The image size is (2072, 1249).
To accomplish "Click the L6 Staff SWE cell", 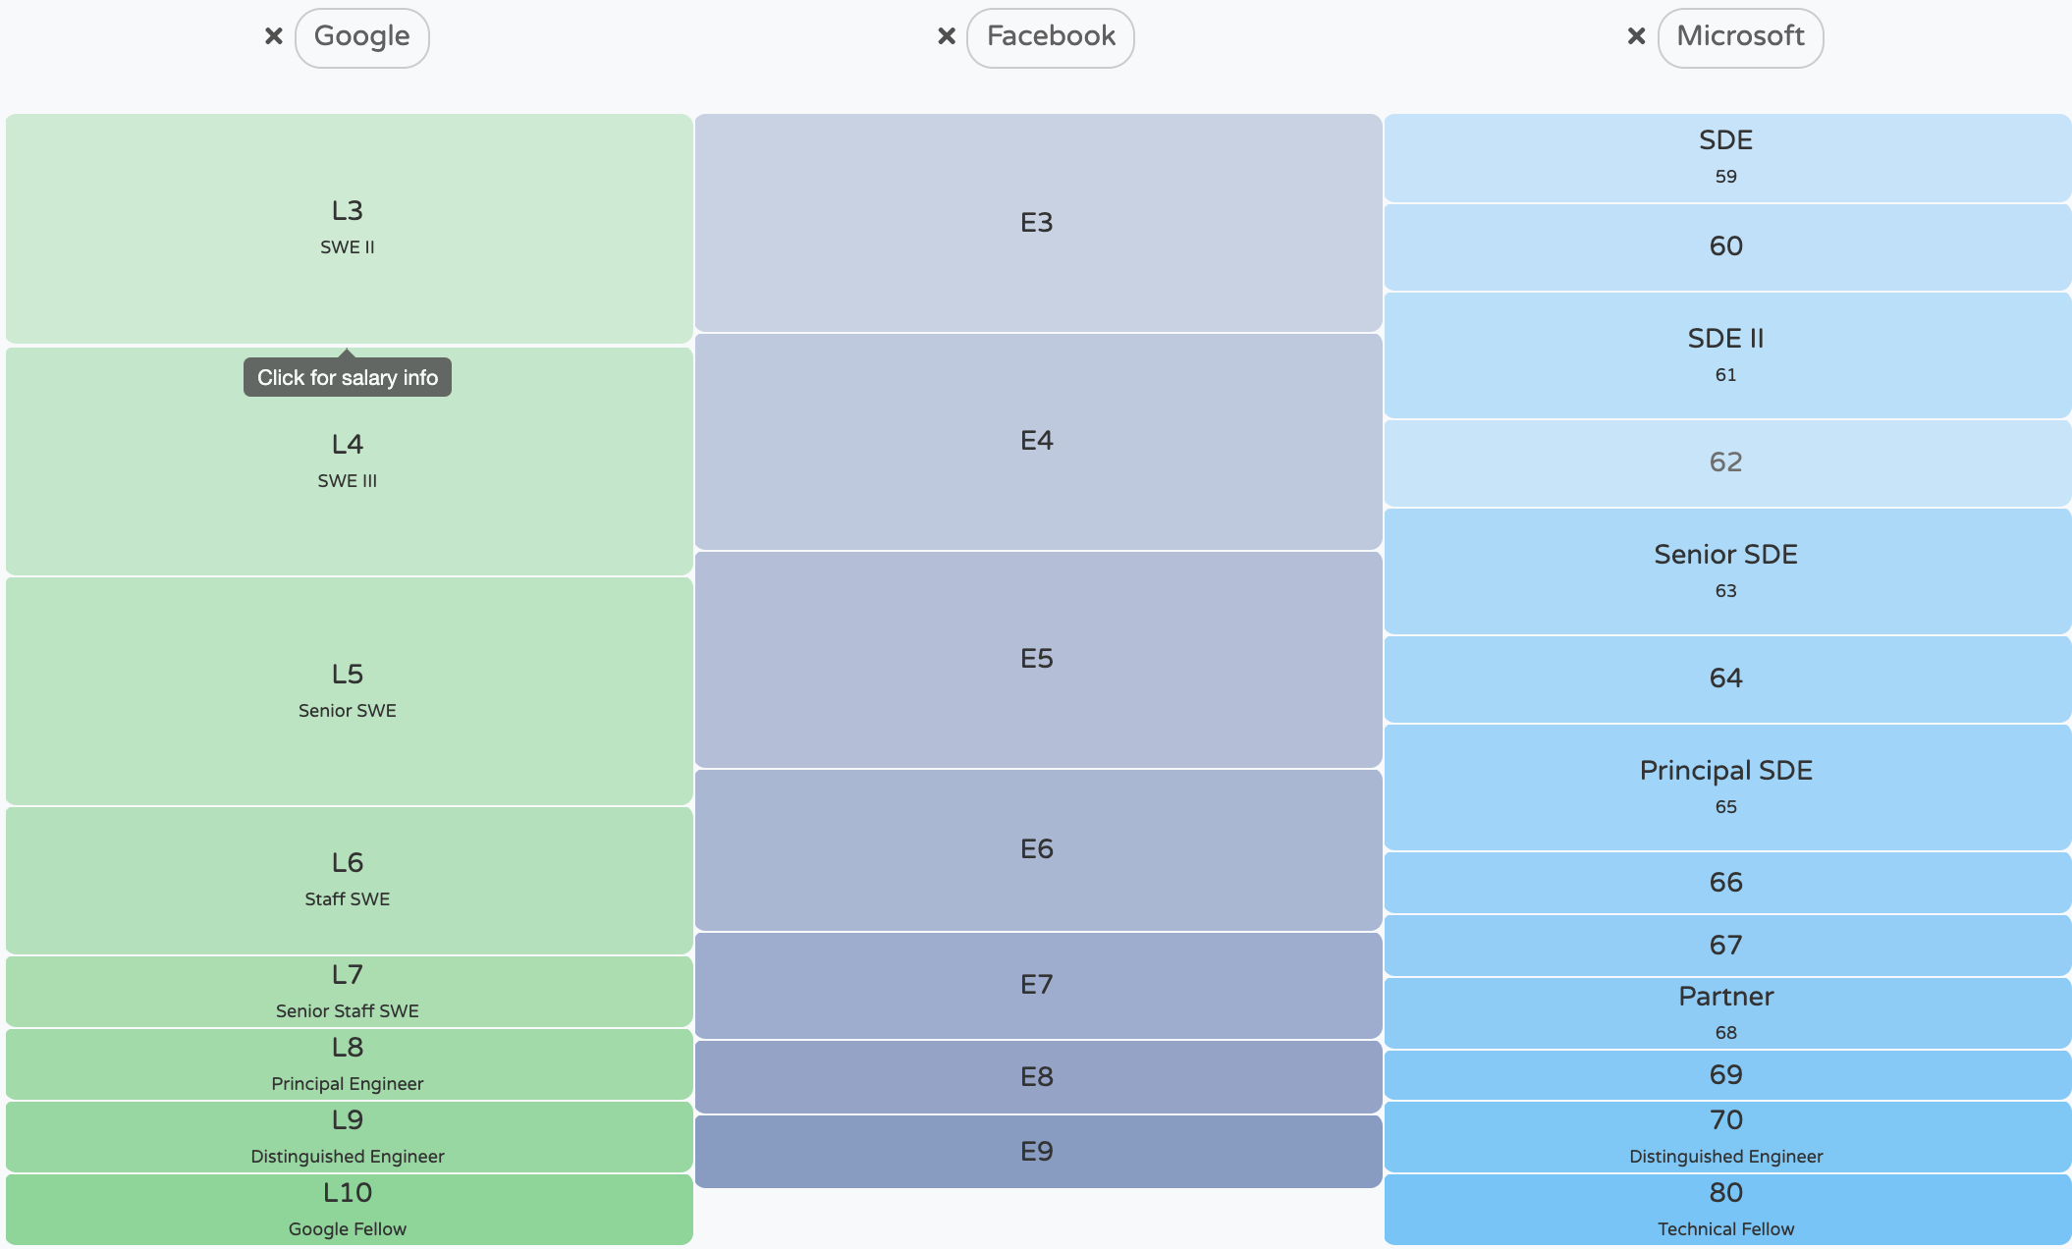I will (347, 879).
